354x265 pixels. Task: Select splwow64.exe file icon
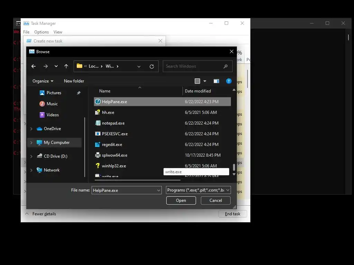(97, 155)
